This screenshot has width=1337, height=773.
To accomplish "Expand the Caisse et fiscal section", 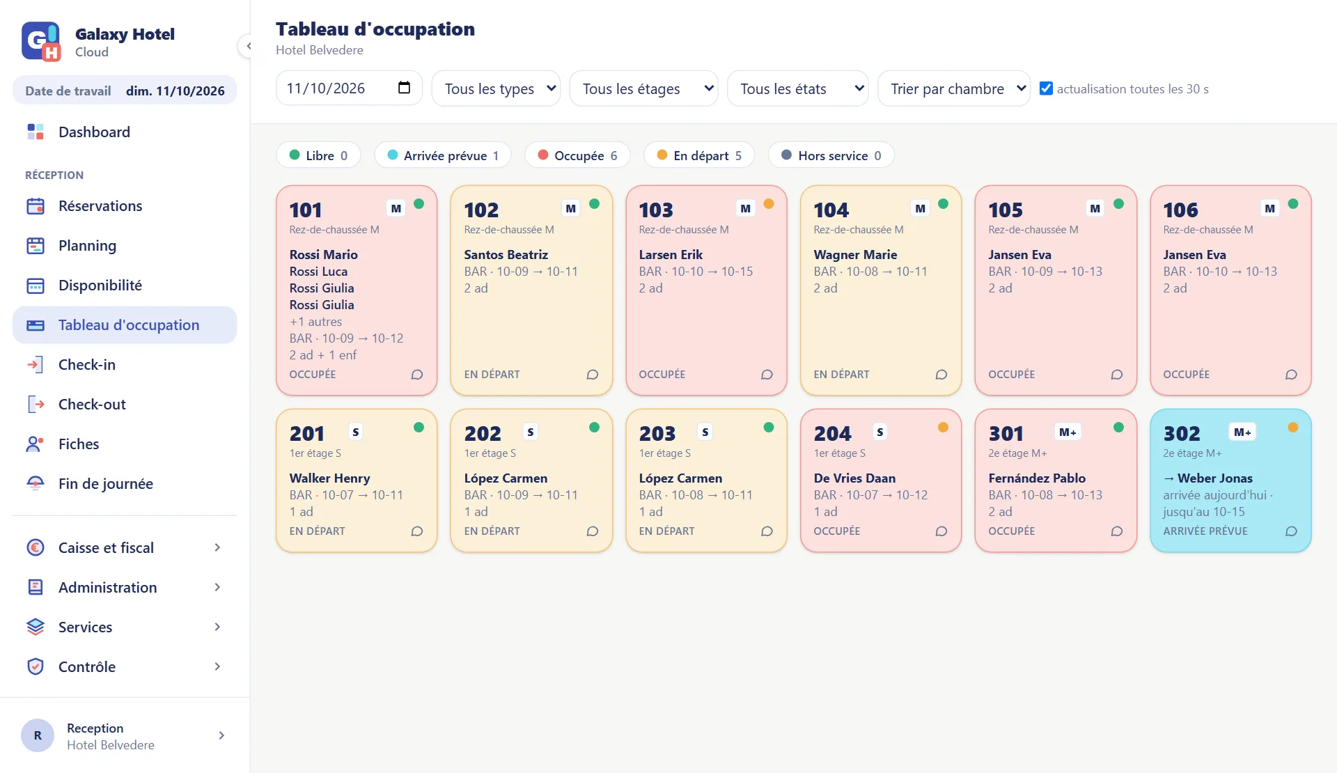I will (x=125, y=548).
